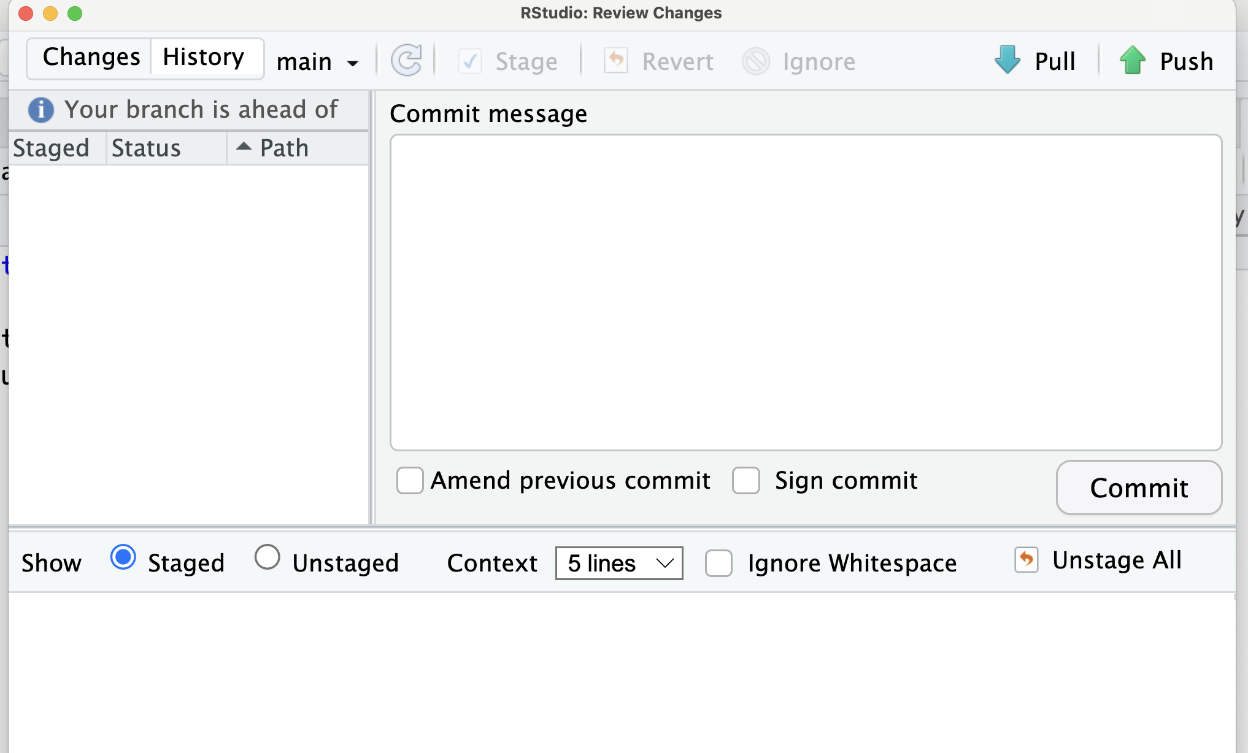Screen dimensions: 1248x753
Task: Select the Unstaged radio button
Action: click(268, 557)
